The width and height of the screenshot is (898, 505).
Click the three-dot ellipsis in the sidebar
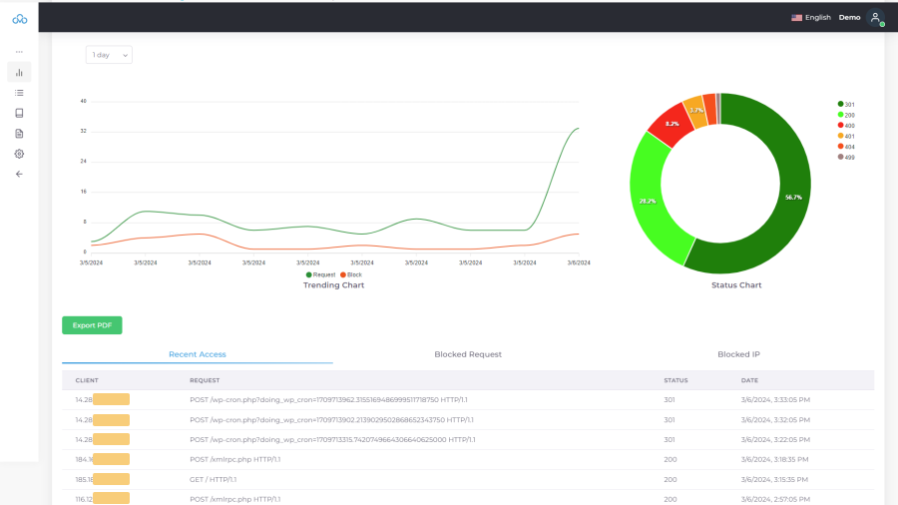click(19, 52)
